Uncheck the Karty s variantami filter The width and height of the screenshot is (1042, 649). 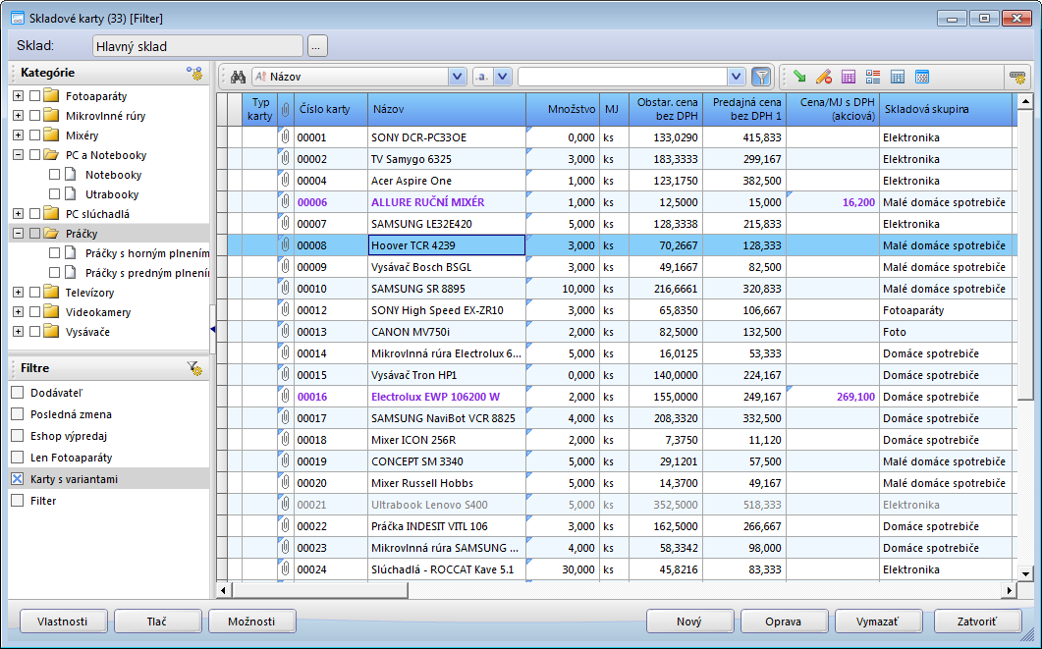tap(18, 479)
